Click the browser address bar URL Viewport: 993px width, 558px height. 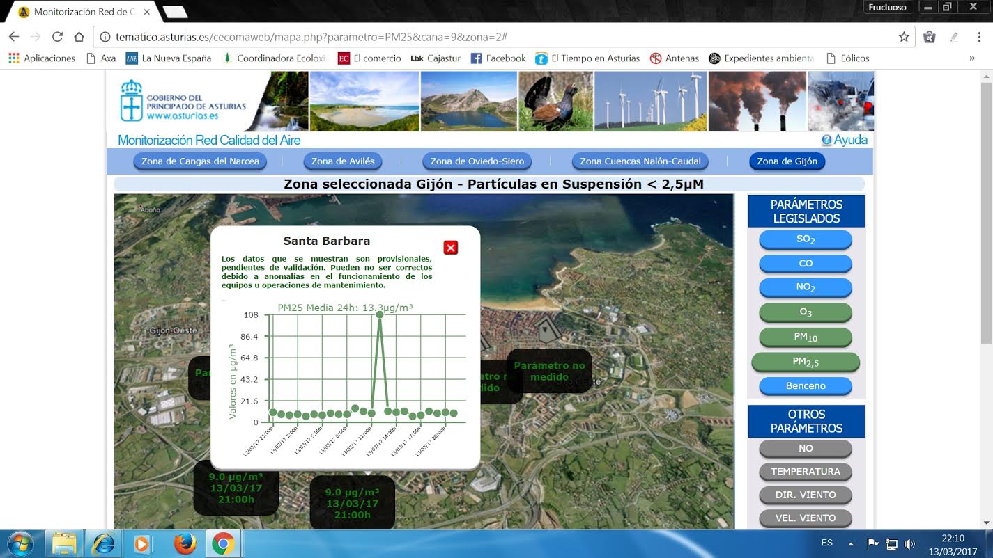[310, 37]
